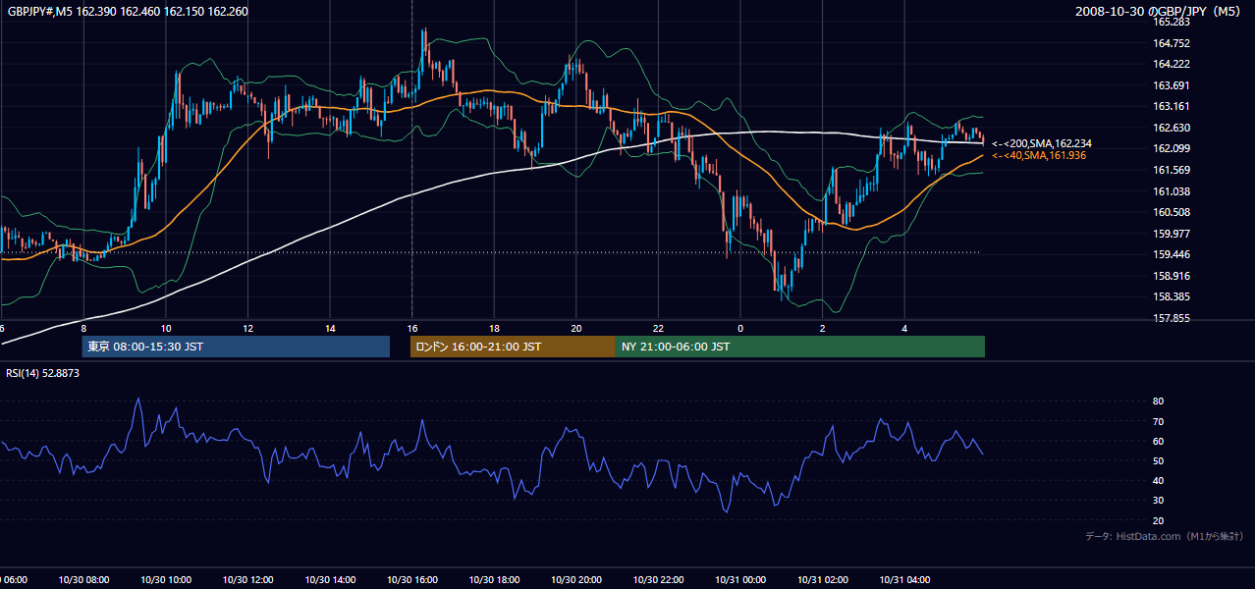
Task: Select the Tokyo 08:00-15:30 JST session bar
Action: pyautogui.click(x=236, y=347)
